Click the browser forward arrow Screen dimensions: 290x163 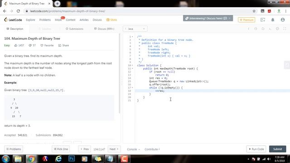[x=11, y=11]
